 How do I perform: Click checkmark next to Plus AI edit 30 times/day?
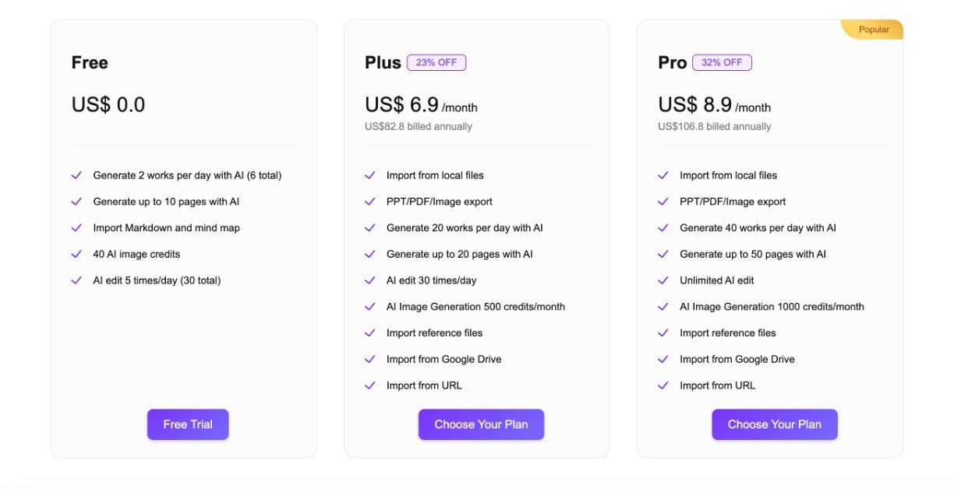(x=370, y=280)
